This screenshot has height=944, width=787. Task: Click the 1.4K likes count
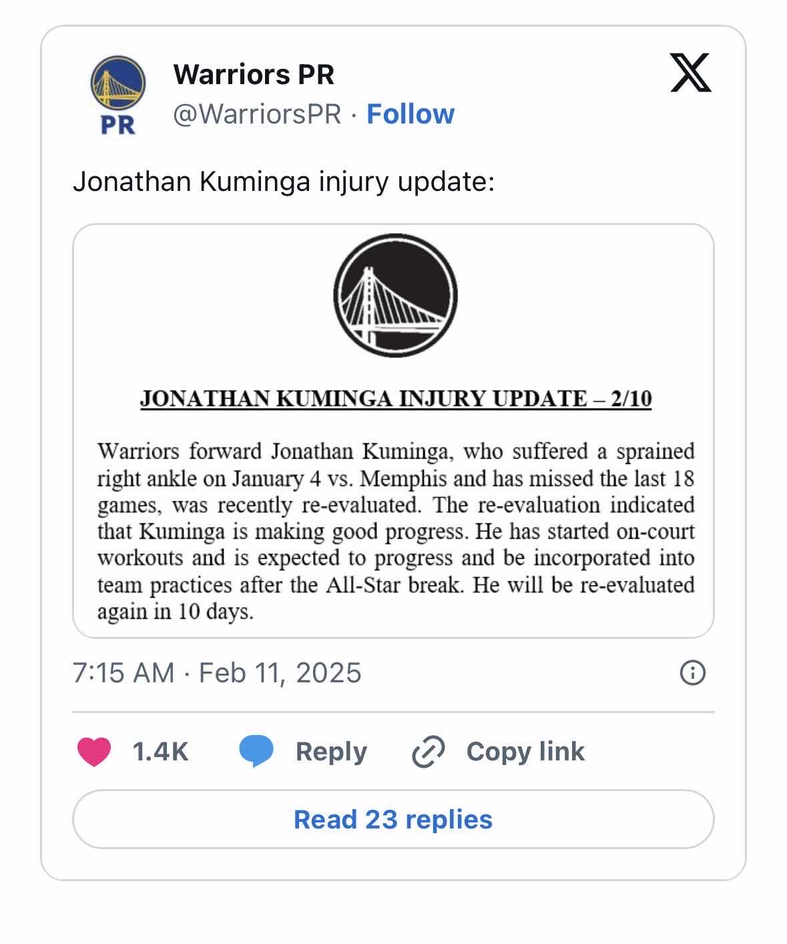(x=160, y=752)
